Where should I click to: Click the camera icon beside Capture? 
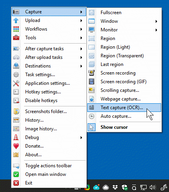pyautogui.click(x=16, y=12)
